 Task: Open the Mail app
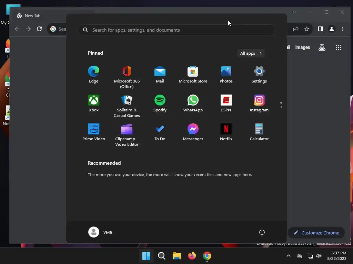160,75
